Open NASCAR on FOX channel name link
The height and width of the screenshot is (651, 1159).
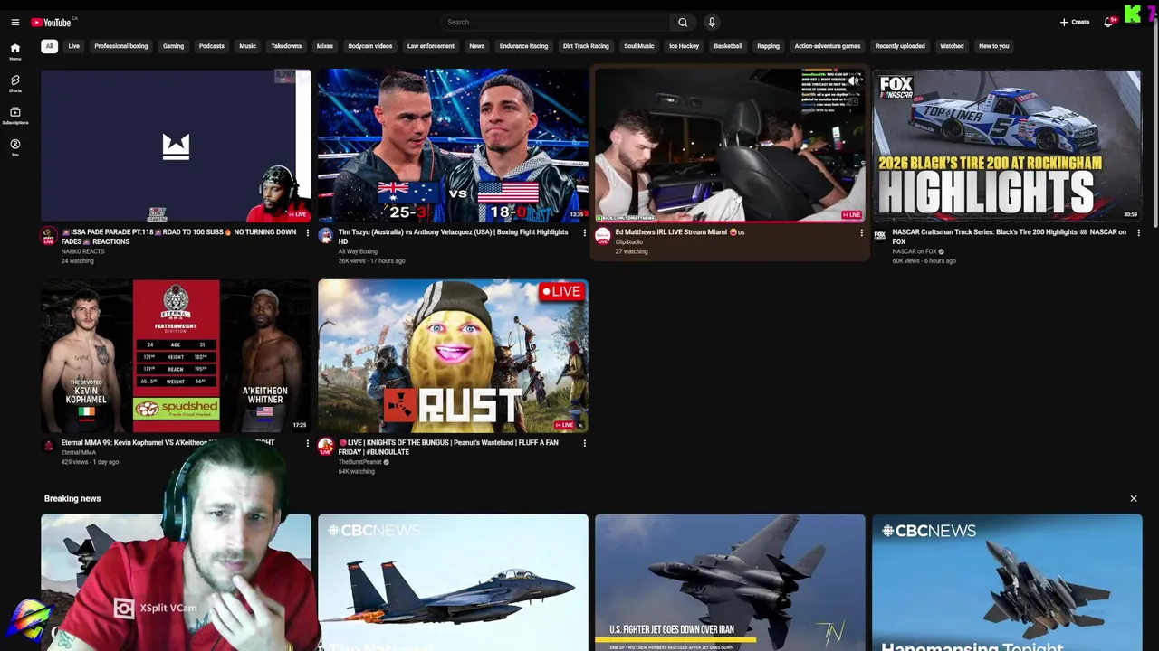coord(915,251)
